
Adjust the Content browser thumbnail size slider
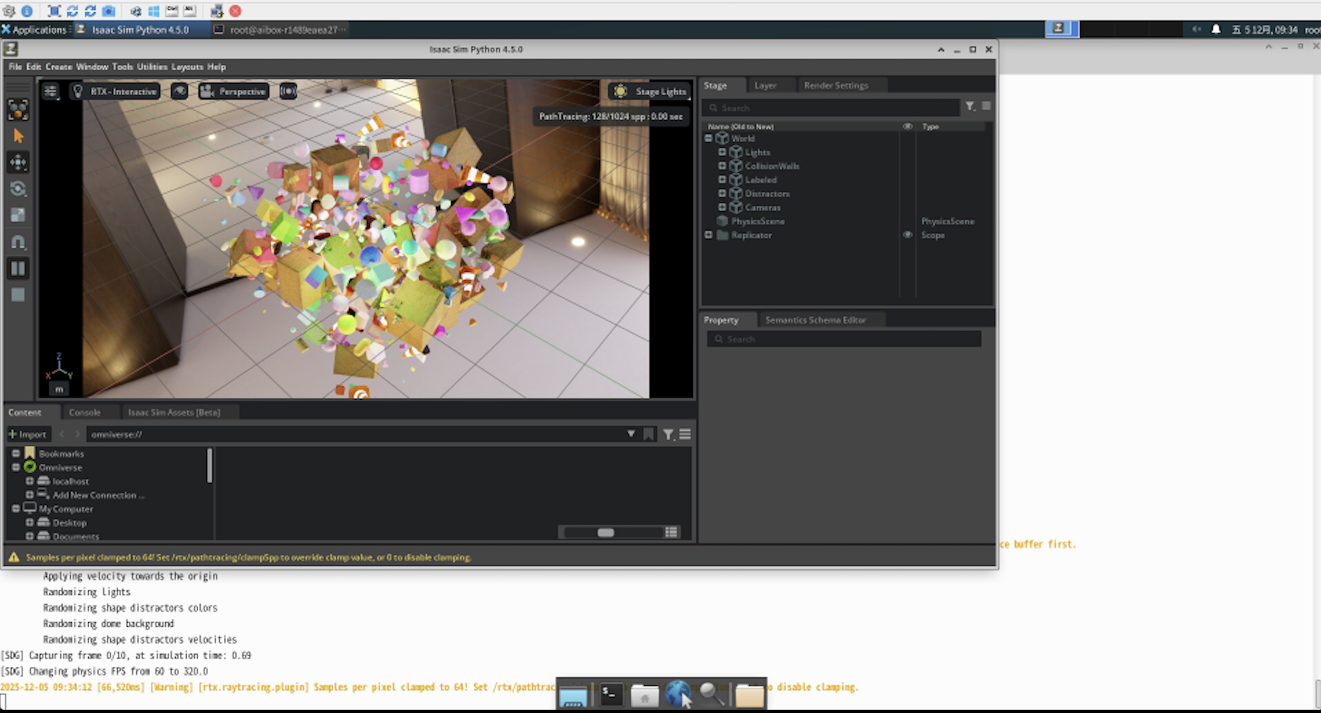(x=606, y=532)
